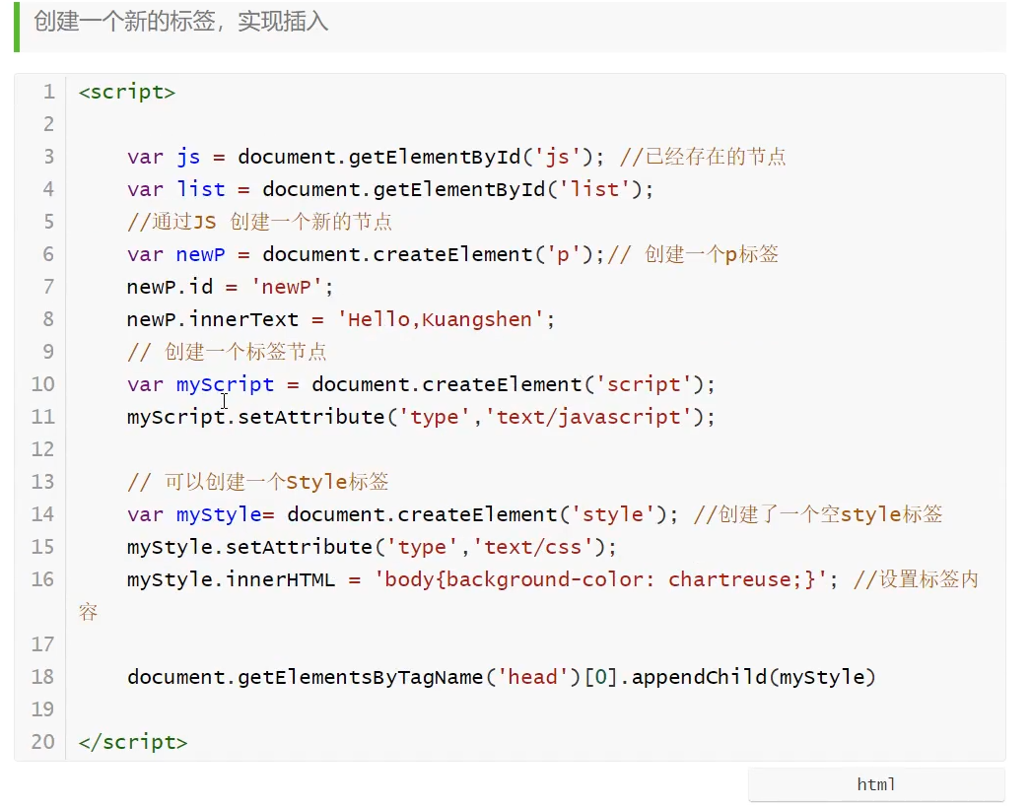Click the string 'text/javascript'
1030x808 pixels.
click(587, 417)
